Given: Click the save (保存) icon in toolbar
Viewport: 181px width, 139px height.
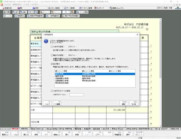Looking at the screenshot, I should pyautogui.click(x=34, y=8).
